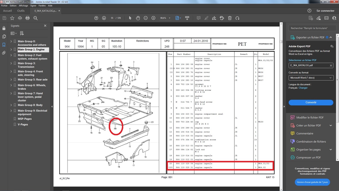Send file by email envelope icon
The width and height of the screenshot is (339, 191).
point(327,18)
